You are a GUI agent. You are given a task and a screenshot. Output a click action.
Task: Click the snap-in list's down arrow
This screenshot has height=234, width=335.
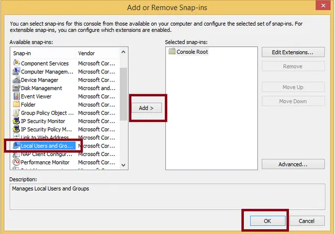pos(124,165)
